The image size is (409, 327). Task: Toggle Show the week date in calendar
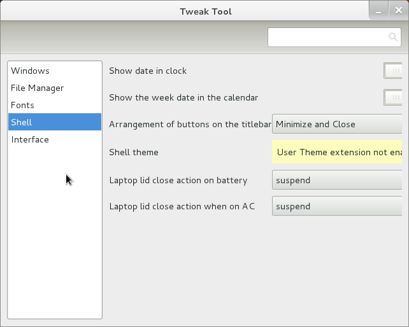[393, 97]
